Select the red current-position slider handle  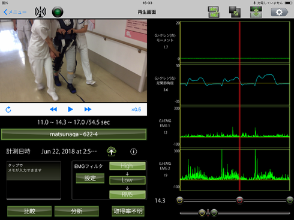point(239,200)
